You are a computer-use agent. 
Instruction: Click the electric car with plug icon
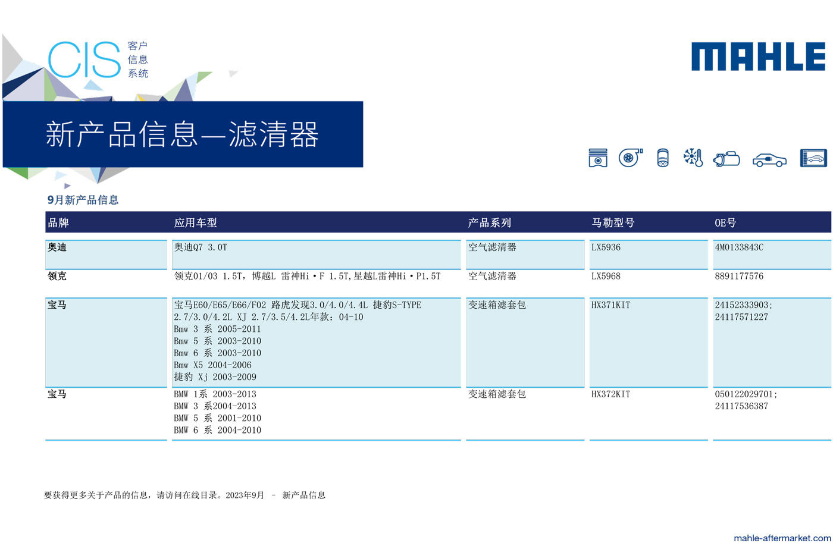click(769, 160)
